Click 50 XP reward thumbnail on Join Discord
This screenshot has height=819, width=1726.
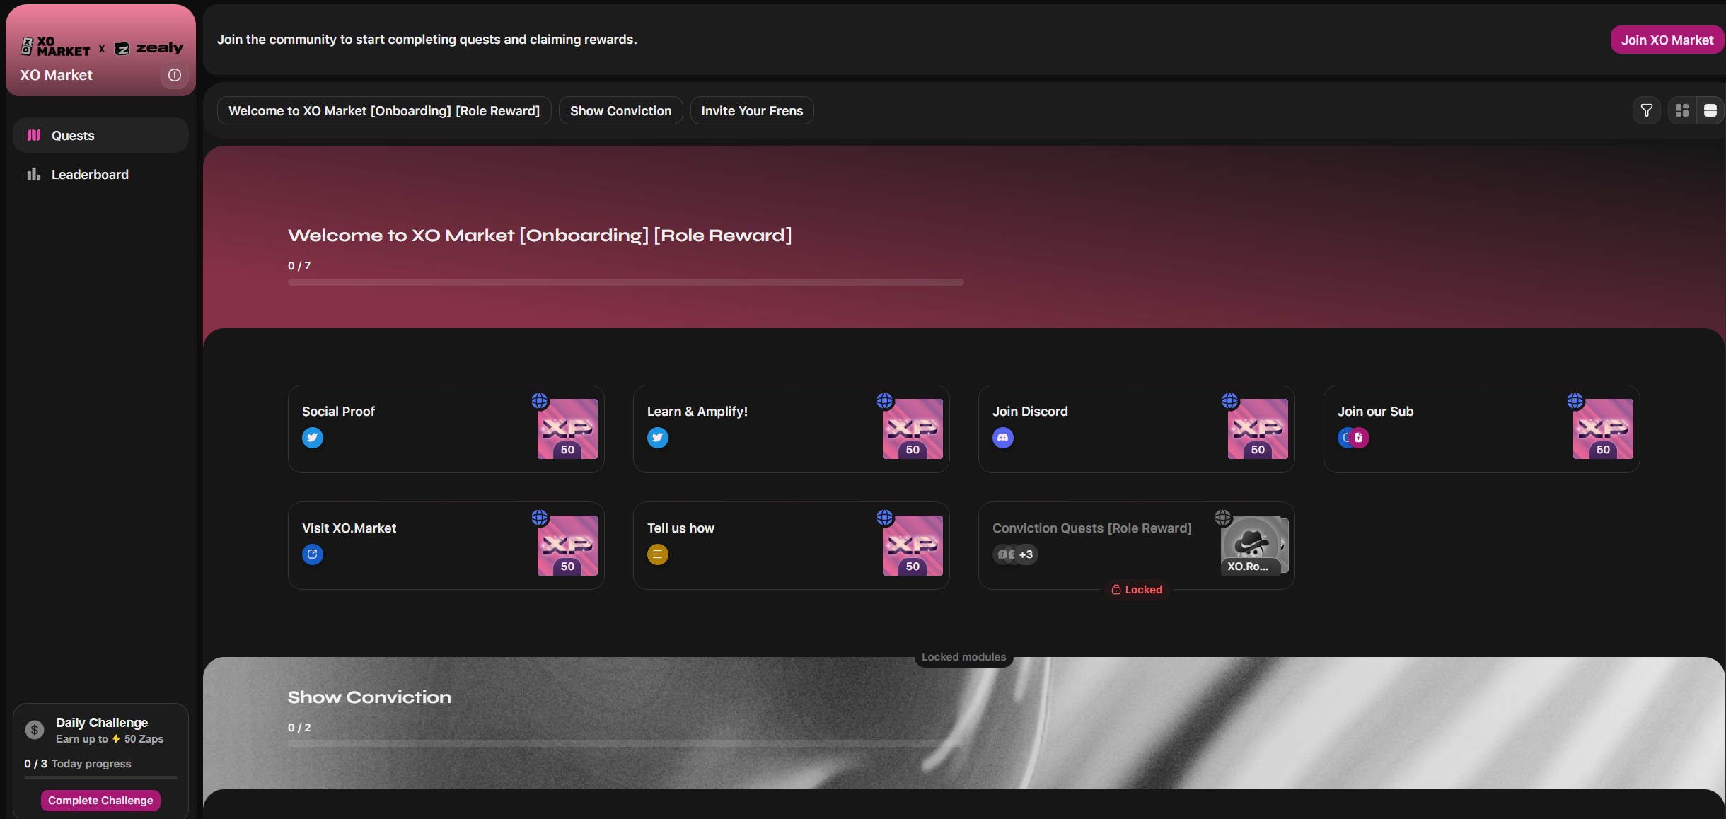(x=1258, y=429)
